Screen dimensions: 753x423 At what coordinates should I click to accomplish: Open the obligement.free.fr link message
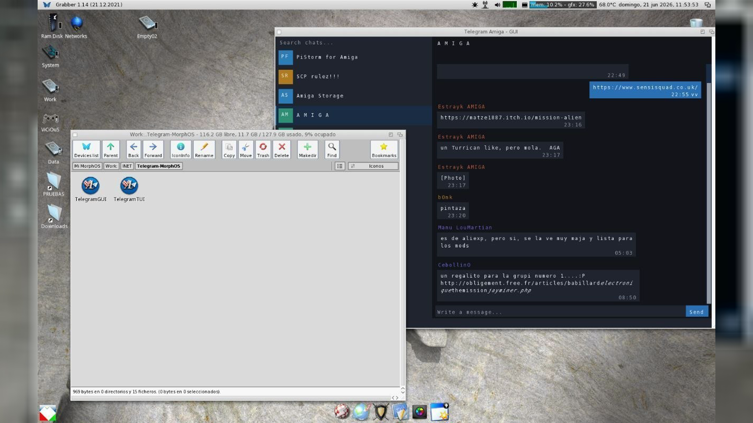538,286
